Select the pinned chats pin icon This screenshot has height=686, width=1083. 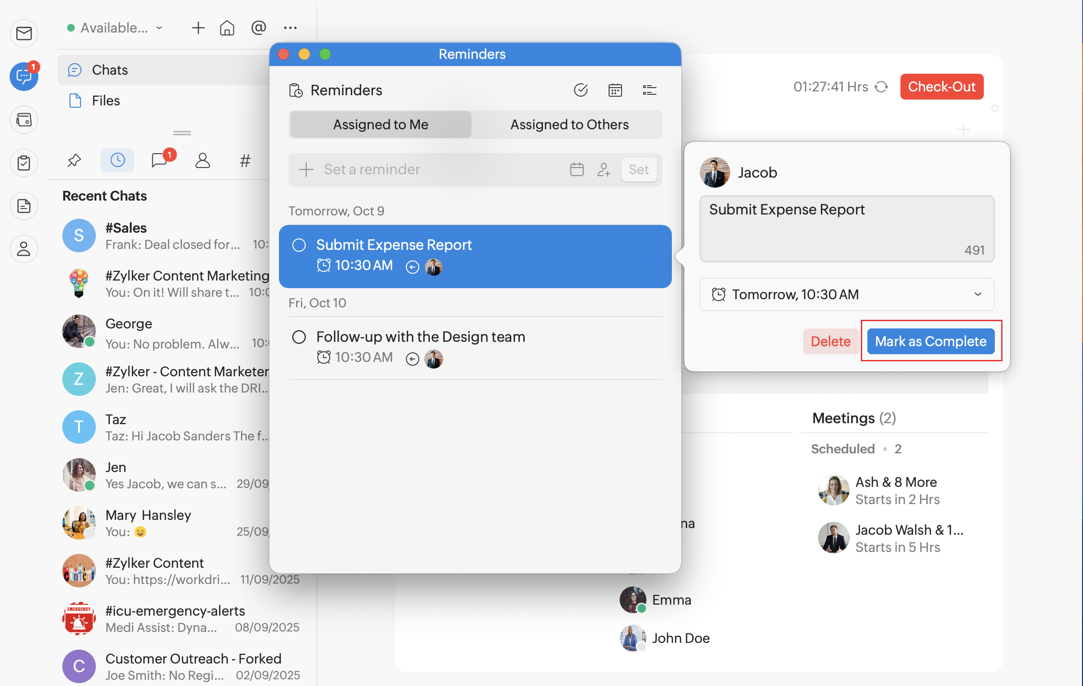(74, 160)
